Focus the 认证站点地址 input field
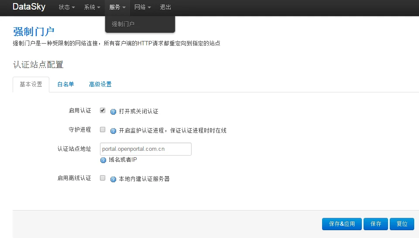Image resolution: width=419 pixels, height=238 pixels. pyautogui.click(x=145, y=149)
